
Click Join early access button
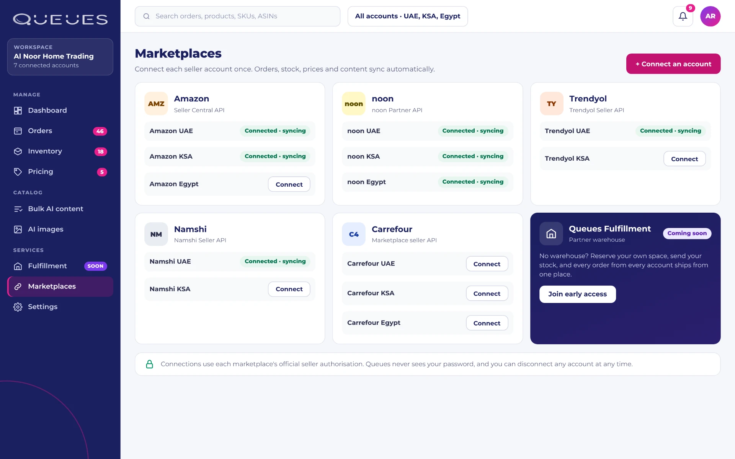(x=577, y=294)
